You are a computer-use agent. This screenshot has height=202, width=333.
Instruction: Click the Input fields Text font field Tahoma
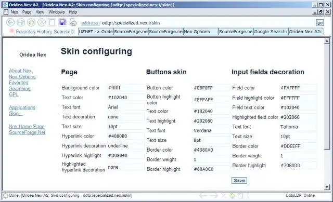tap(298, 127)
